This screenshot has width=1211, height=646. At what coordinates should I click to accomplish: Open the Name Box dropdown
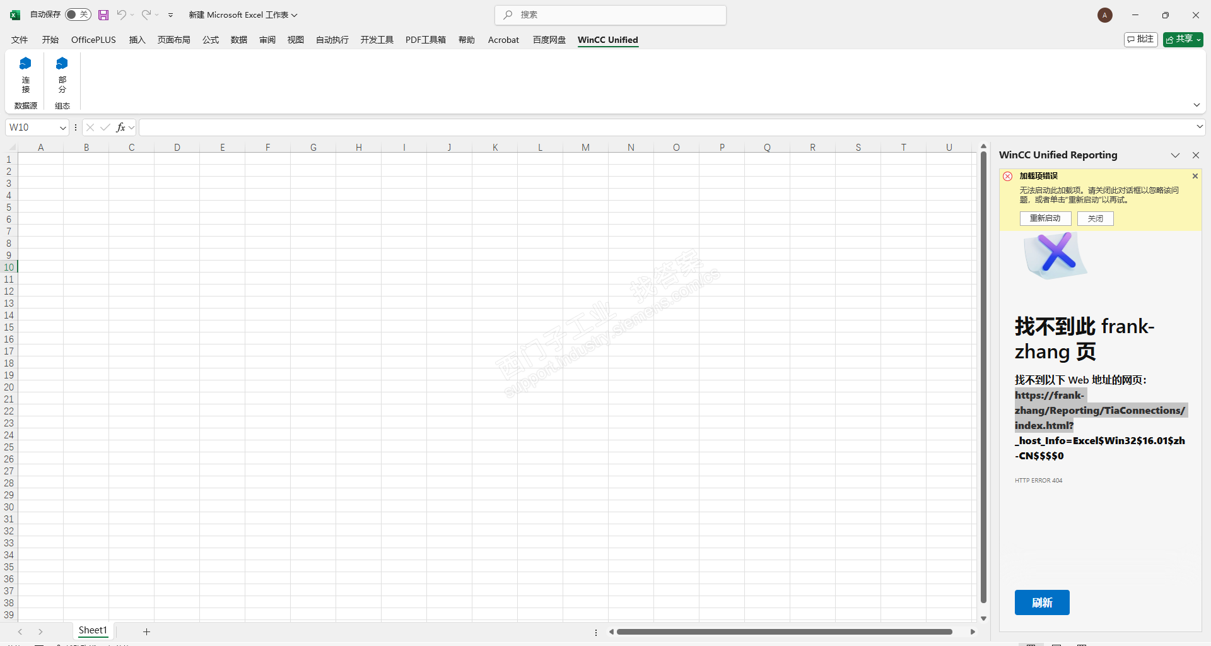pos(63,127)
